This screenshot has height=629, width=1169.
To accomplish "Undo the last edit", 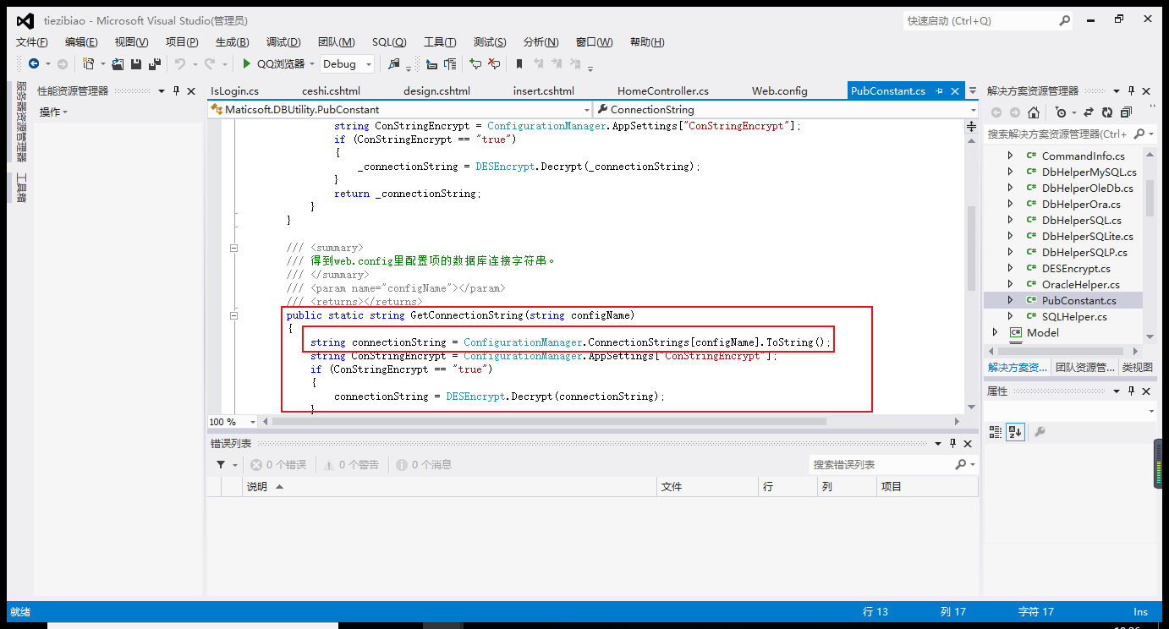I will tap(179, 63).
